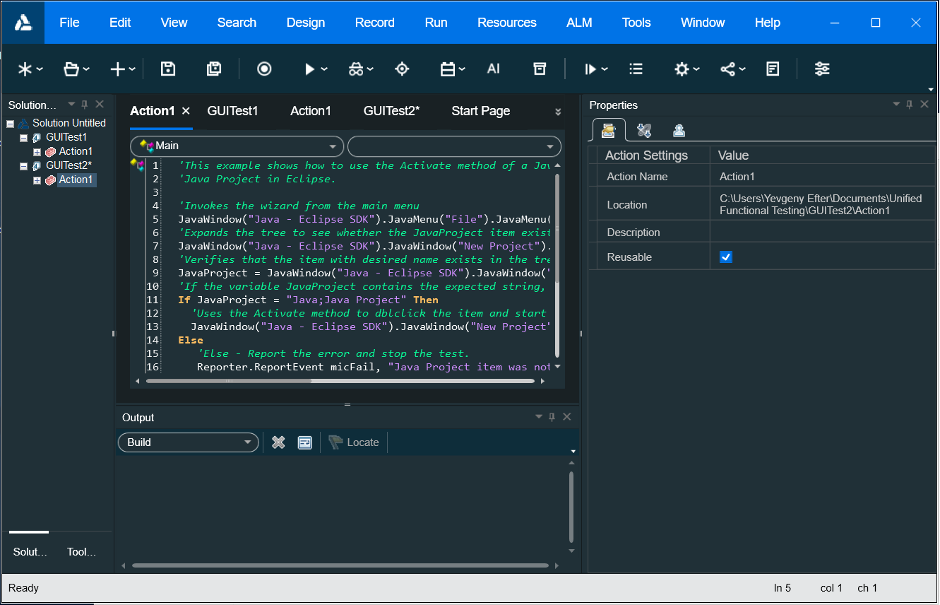Open the Main procedure dropdown
940x605 pixels.
(333, 146)
